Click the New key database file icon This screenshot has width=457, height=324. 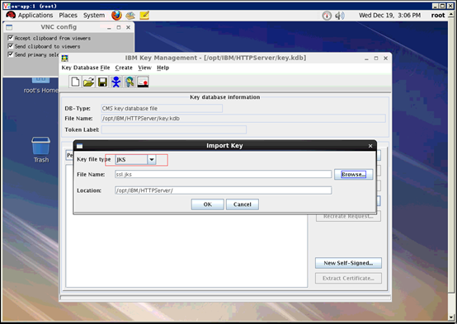pyautogui.click(x=75, y=82)
